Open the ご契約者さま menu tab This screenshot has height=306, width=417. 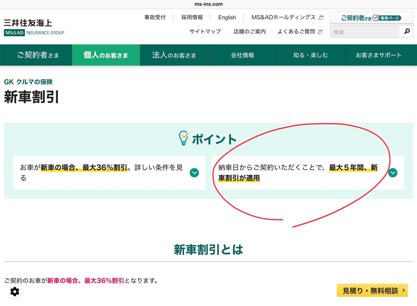click(x=38, y=55)
